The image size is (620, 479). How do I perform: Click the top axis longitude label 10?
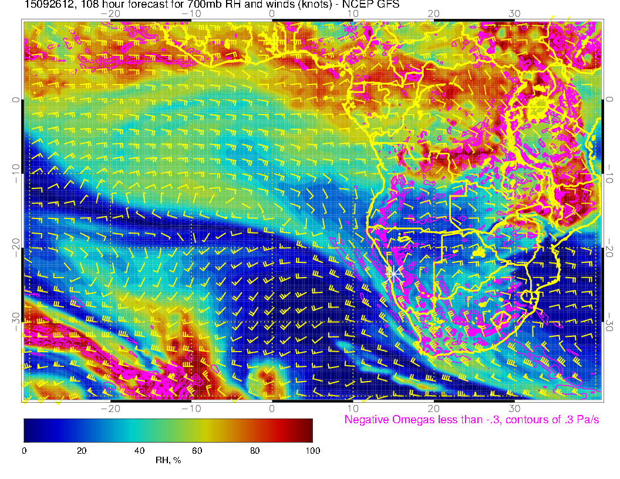tap(353, 14)
